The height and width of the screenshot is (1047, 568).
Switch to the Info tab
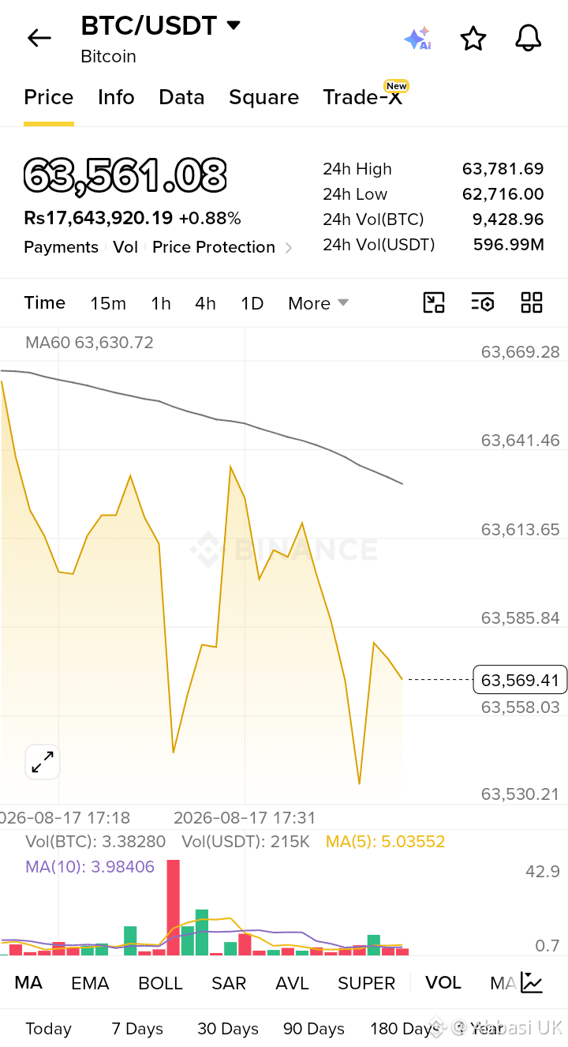[116, 97]
